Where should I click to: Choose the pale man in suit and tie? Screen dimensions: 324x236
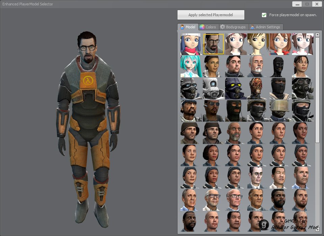(x=258, y=178)
